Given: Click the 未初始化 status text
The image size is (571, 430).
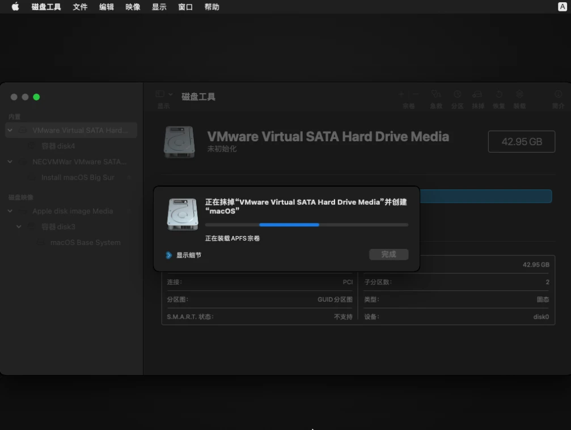Looking at the screenshot, I should click(x=222, y=149).
